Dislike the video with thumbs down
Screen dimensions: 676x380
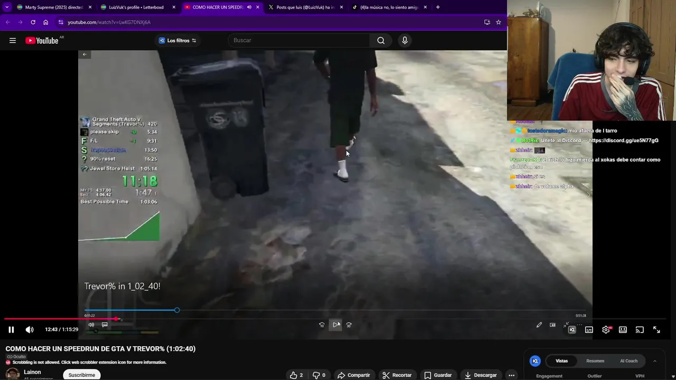[319, 375]
